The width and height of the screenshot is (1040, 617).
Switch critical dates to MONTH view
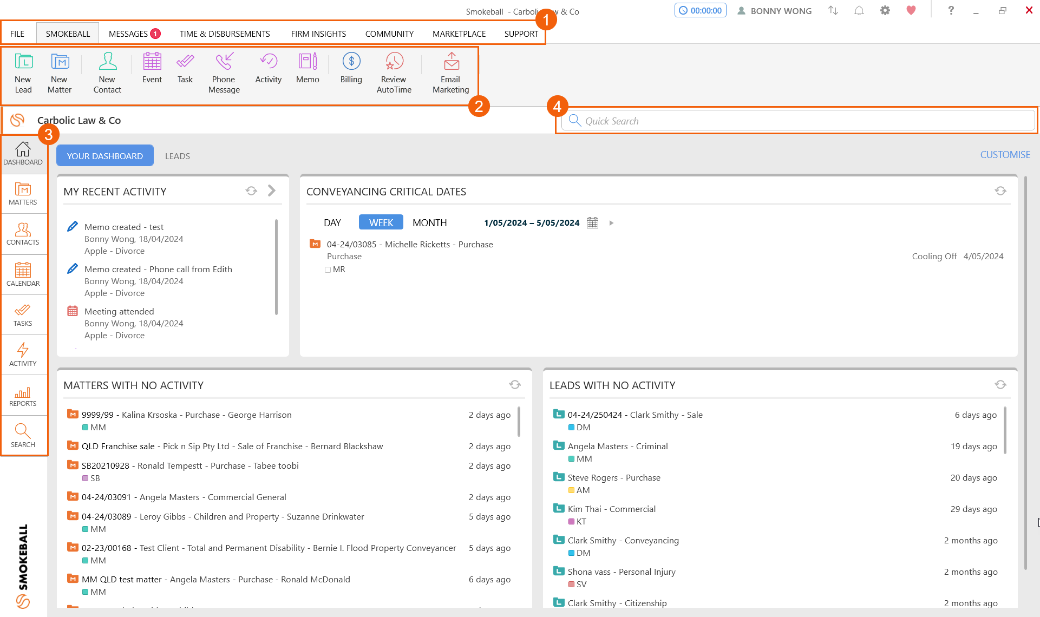tap(430, 223)
